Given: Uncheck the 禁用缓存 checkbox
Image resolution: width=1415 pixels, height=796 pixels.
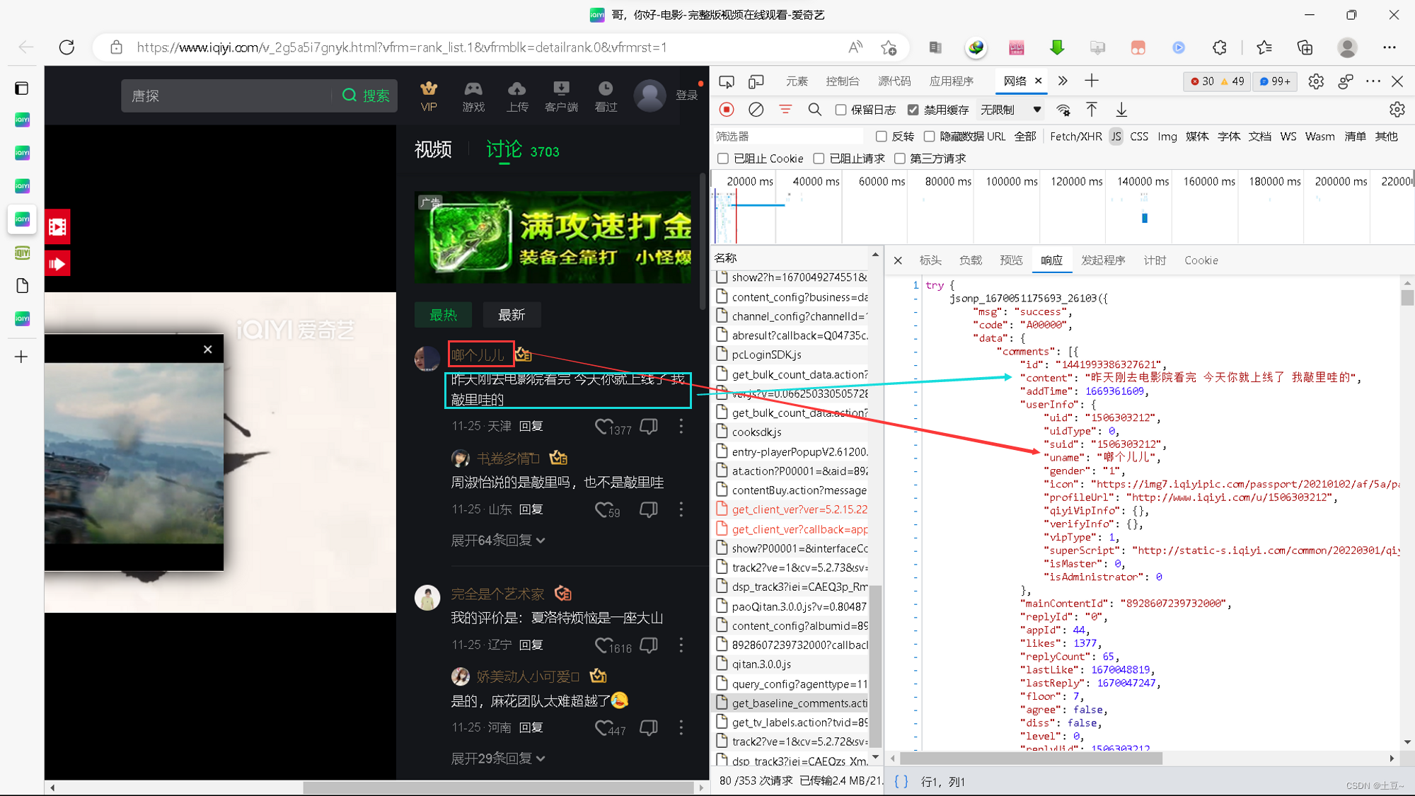Looking at the screenshot, I should click(913, 110).
